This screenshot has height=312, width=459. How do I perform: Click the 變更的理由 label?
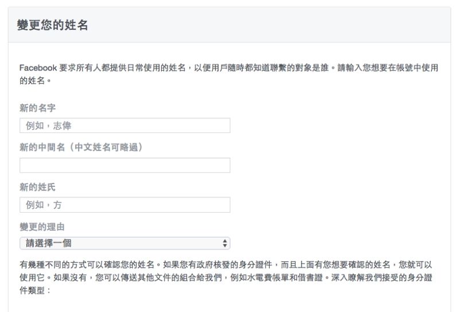42,227
